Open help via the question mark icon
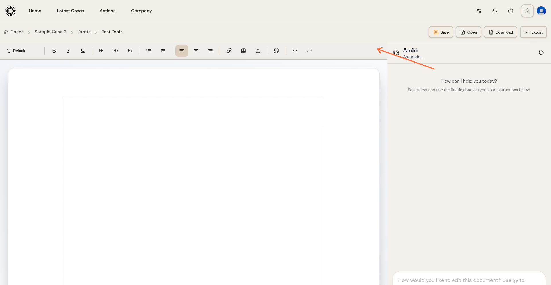 pos(511,11)
